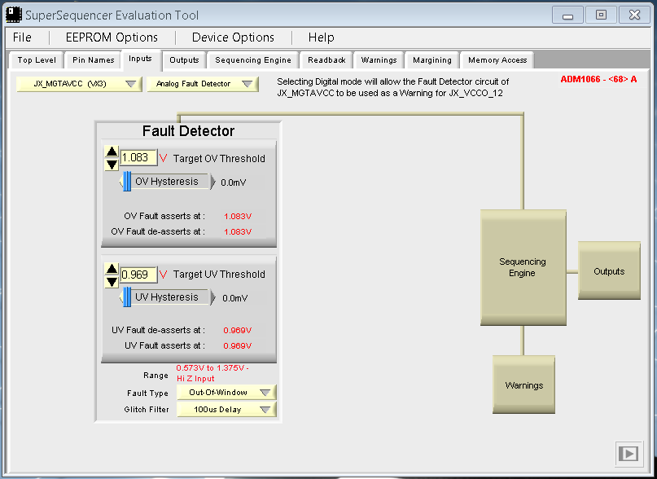Screen dimensions: 657x479
Task: Click the Target UV Threshold value field 0.969
Action: click(138, 275)
